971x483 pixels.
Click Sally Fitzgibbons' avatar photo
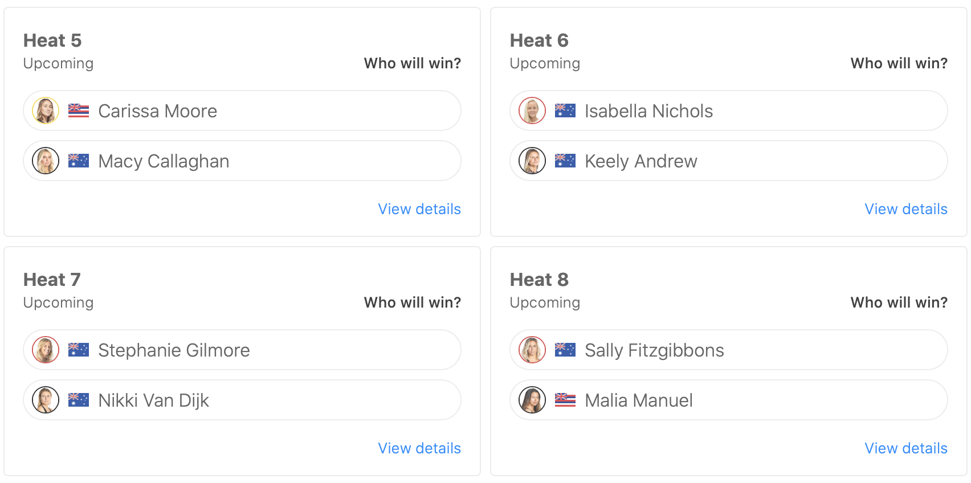click(x=532, y=350)
